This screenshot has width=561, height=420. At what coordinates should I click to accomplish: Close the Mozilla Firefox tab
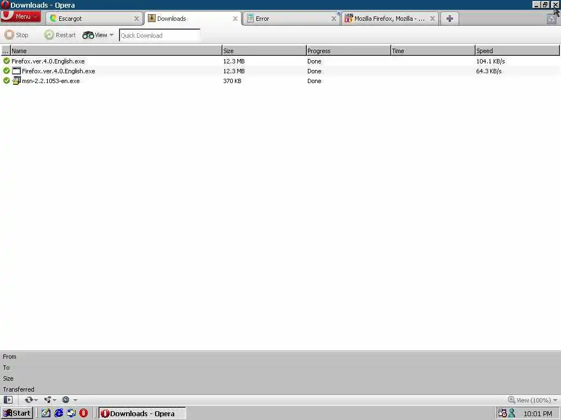pyautogui.click(x=432, y=19)
